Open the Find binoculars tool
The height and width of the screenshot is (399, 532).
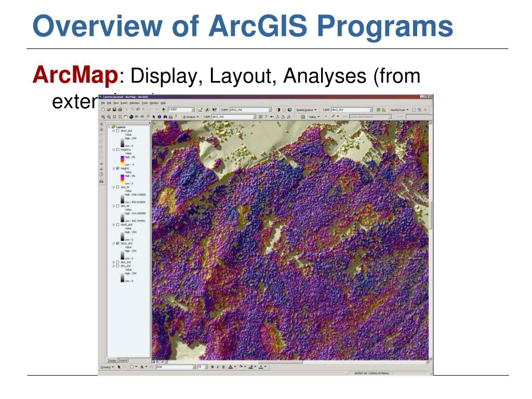click(165, 117)
